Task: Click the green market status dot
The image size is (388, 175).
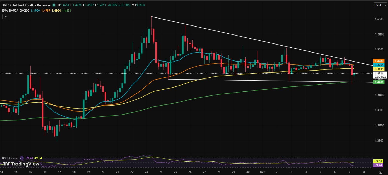Action: coord(54,5)
